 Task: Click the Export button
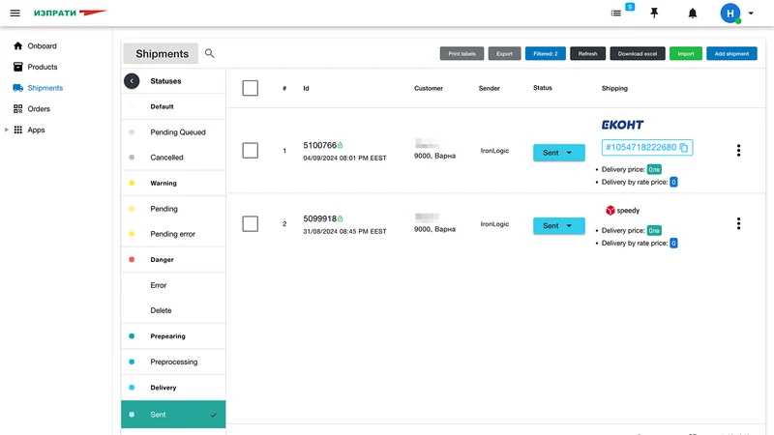pyautogui.click(x=504, y=54)
